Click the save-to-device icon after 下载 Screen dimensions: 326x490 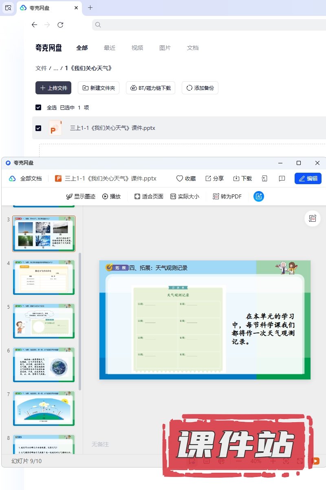[264, 178]
